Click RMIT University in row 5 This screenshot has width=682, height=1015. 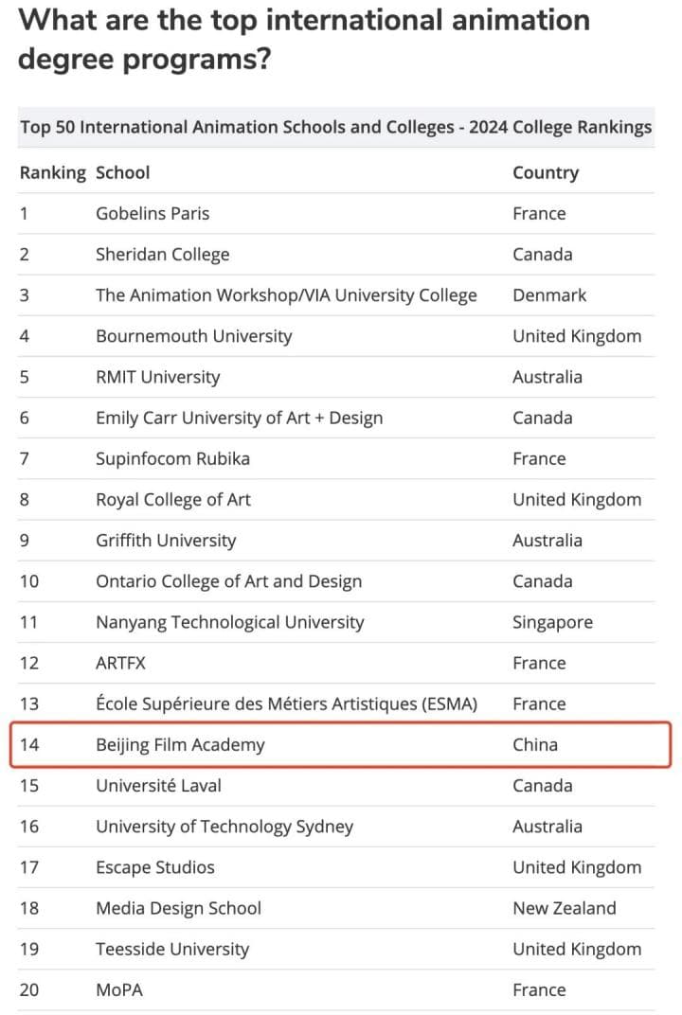[x=158, y=377]
